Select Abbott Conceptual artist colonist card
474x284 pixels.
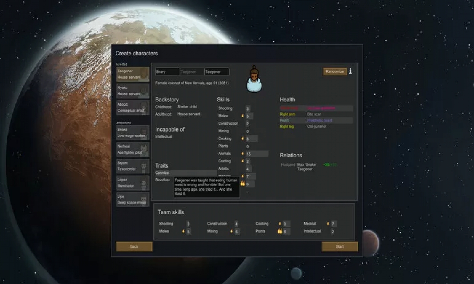click(x=133, y=107)
